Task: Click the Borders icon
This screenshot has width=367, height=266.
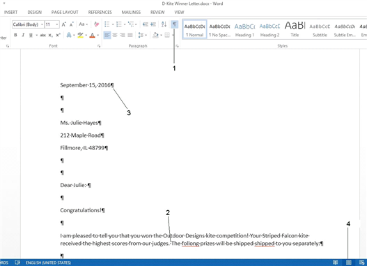Action: tap(167, 35)
